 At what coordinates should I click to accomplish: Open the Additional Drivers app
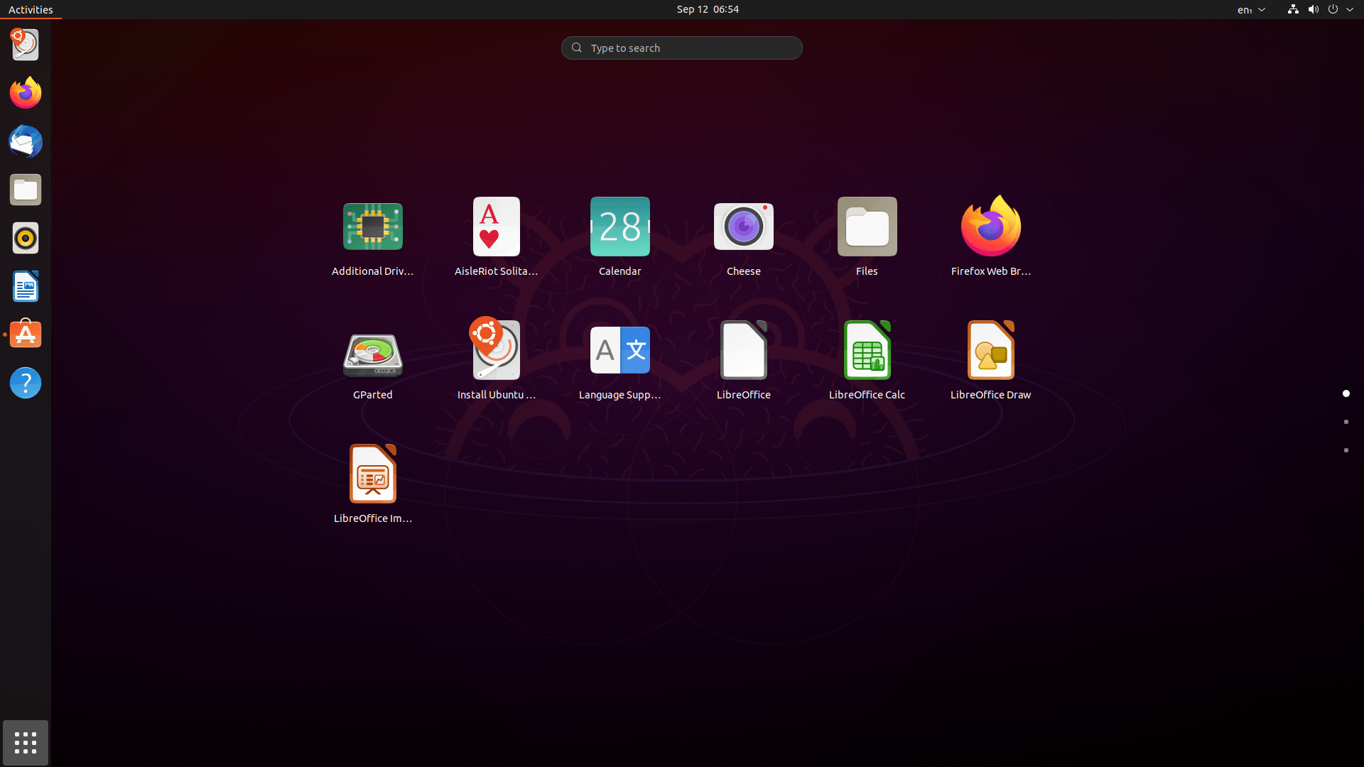coord(372,227)
